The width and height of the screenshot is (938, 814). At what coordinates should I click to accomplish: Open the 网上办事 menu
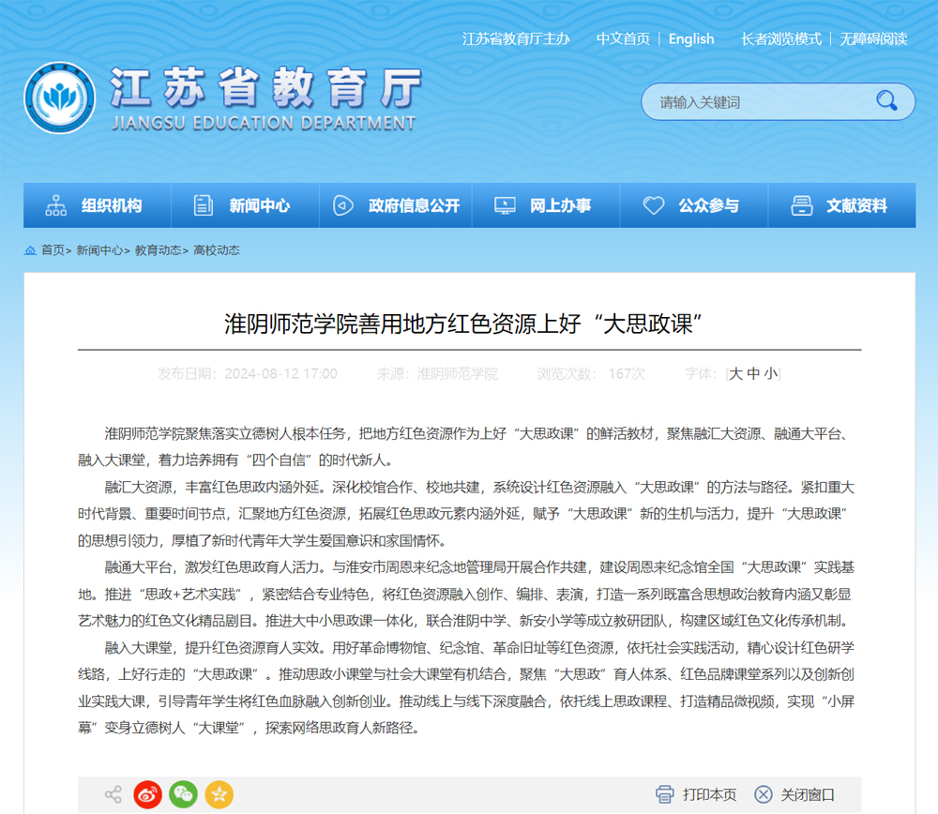(x=546, y=205)
